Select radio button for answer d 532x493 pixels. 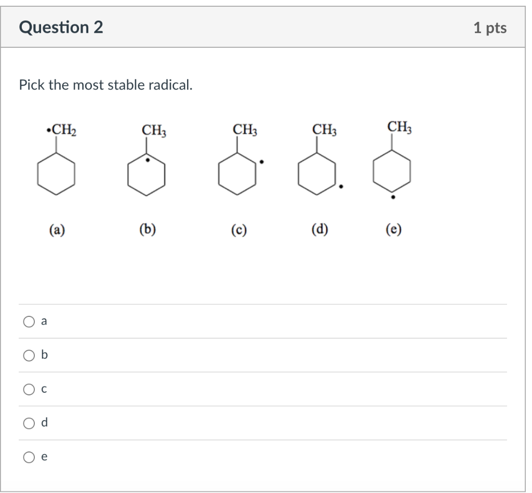[x=29, y=423]
